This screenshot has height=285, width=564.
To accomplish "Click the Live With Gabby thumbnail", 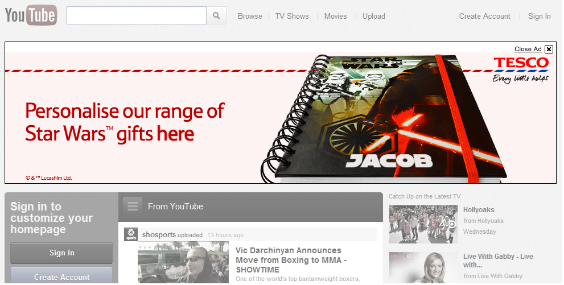I will click(423, 268).
